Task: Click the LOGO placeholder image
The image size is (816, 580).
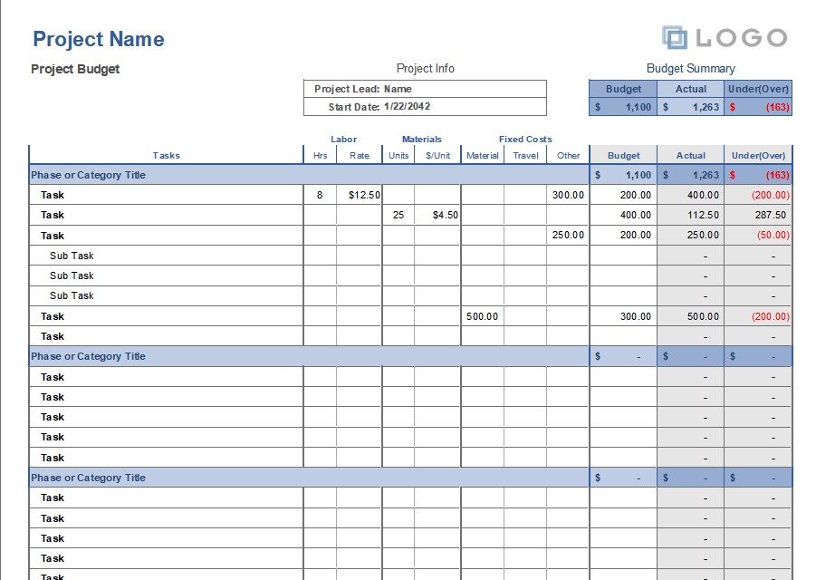Action: pyautogui.click(x=724, y=38)
